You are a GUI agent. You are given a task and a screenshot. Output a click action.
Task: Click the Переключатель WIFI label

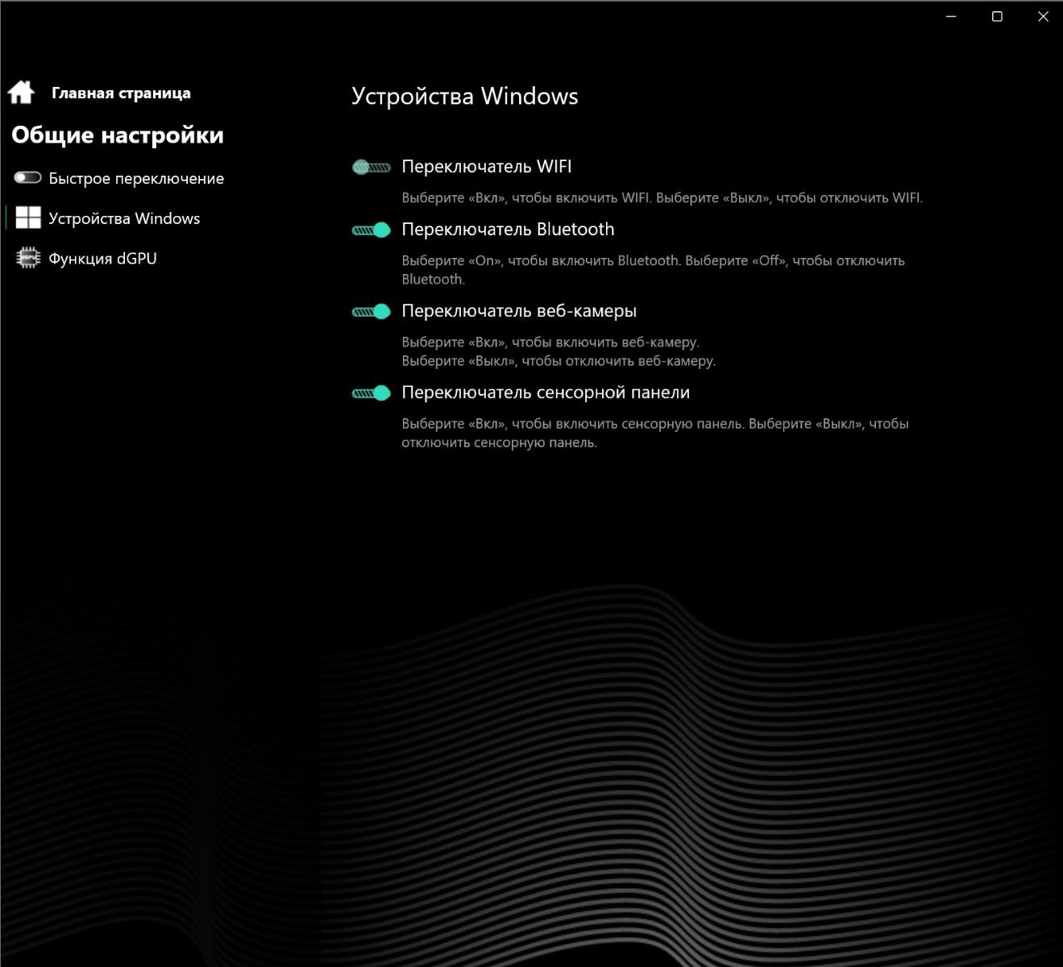pyautogui.click(x=487, y=166)
